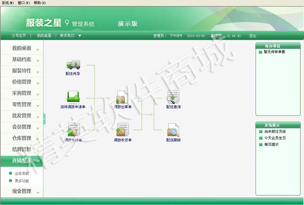
Task: Click the date 2015-03-25 in the status bar
Action: click(196, 36)
